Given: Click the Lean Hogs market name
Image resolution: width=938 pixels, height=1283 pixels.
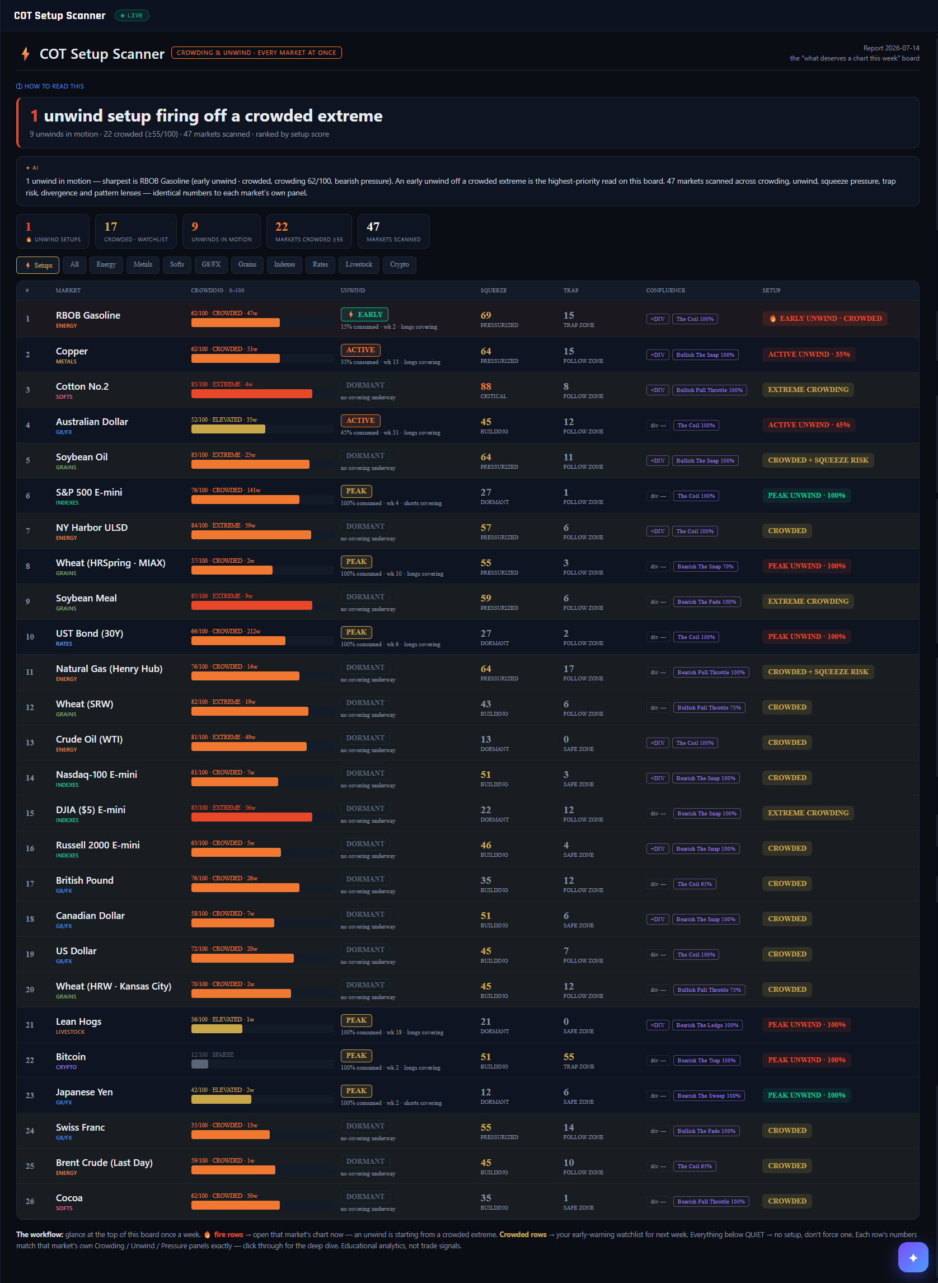Looking at the screenshot, I should click(x=79, y=1021).
